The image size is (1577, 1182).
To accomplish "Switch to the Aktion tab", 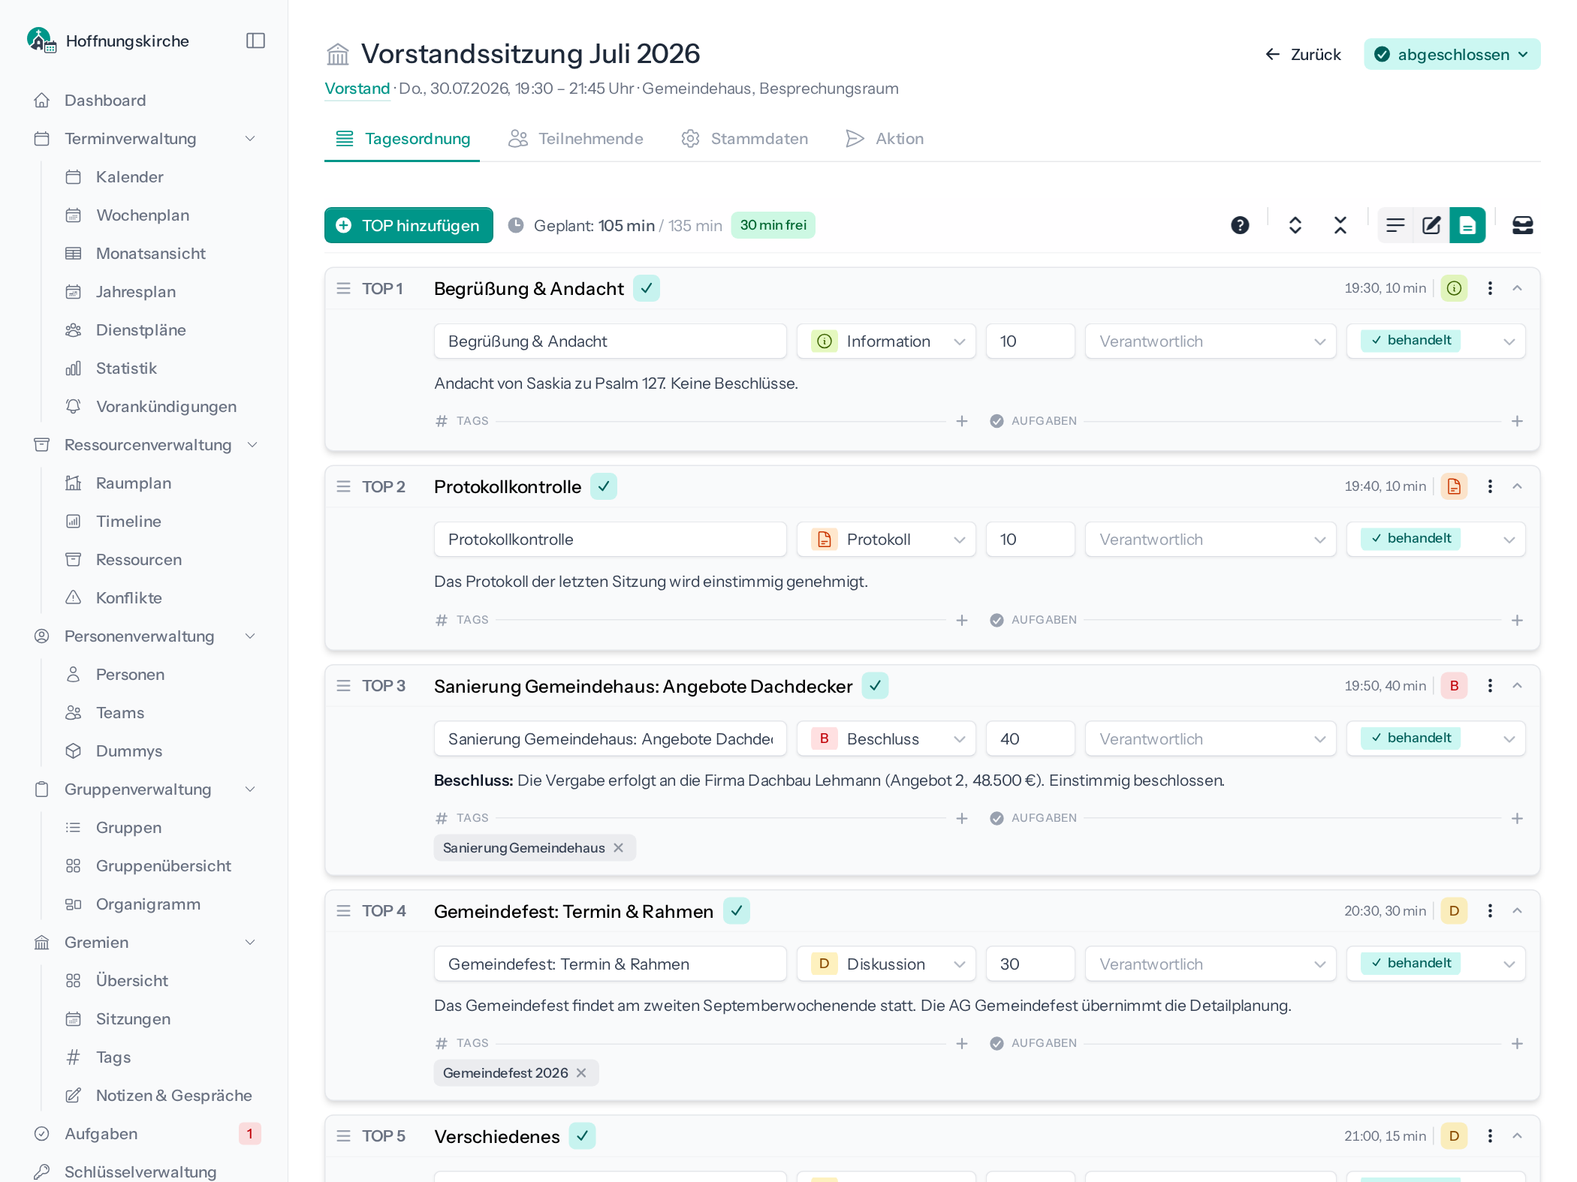I will tap(885, 139).
